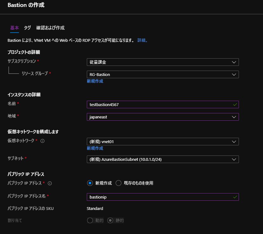Open the 確認および作成 tab
Image resolution: width=263 pixels, height=234 pixels.
coord(51,28)
